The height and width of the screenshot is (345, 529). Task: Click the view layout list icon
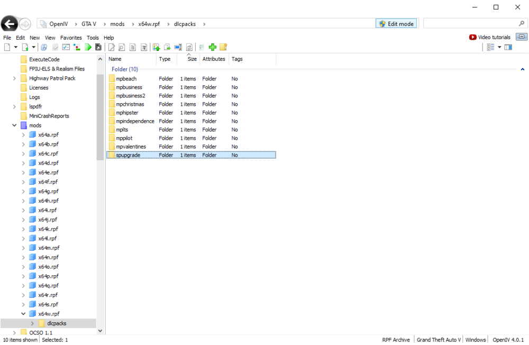click(490, 47)
